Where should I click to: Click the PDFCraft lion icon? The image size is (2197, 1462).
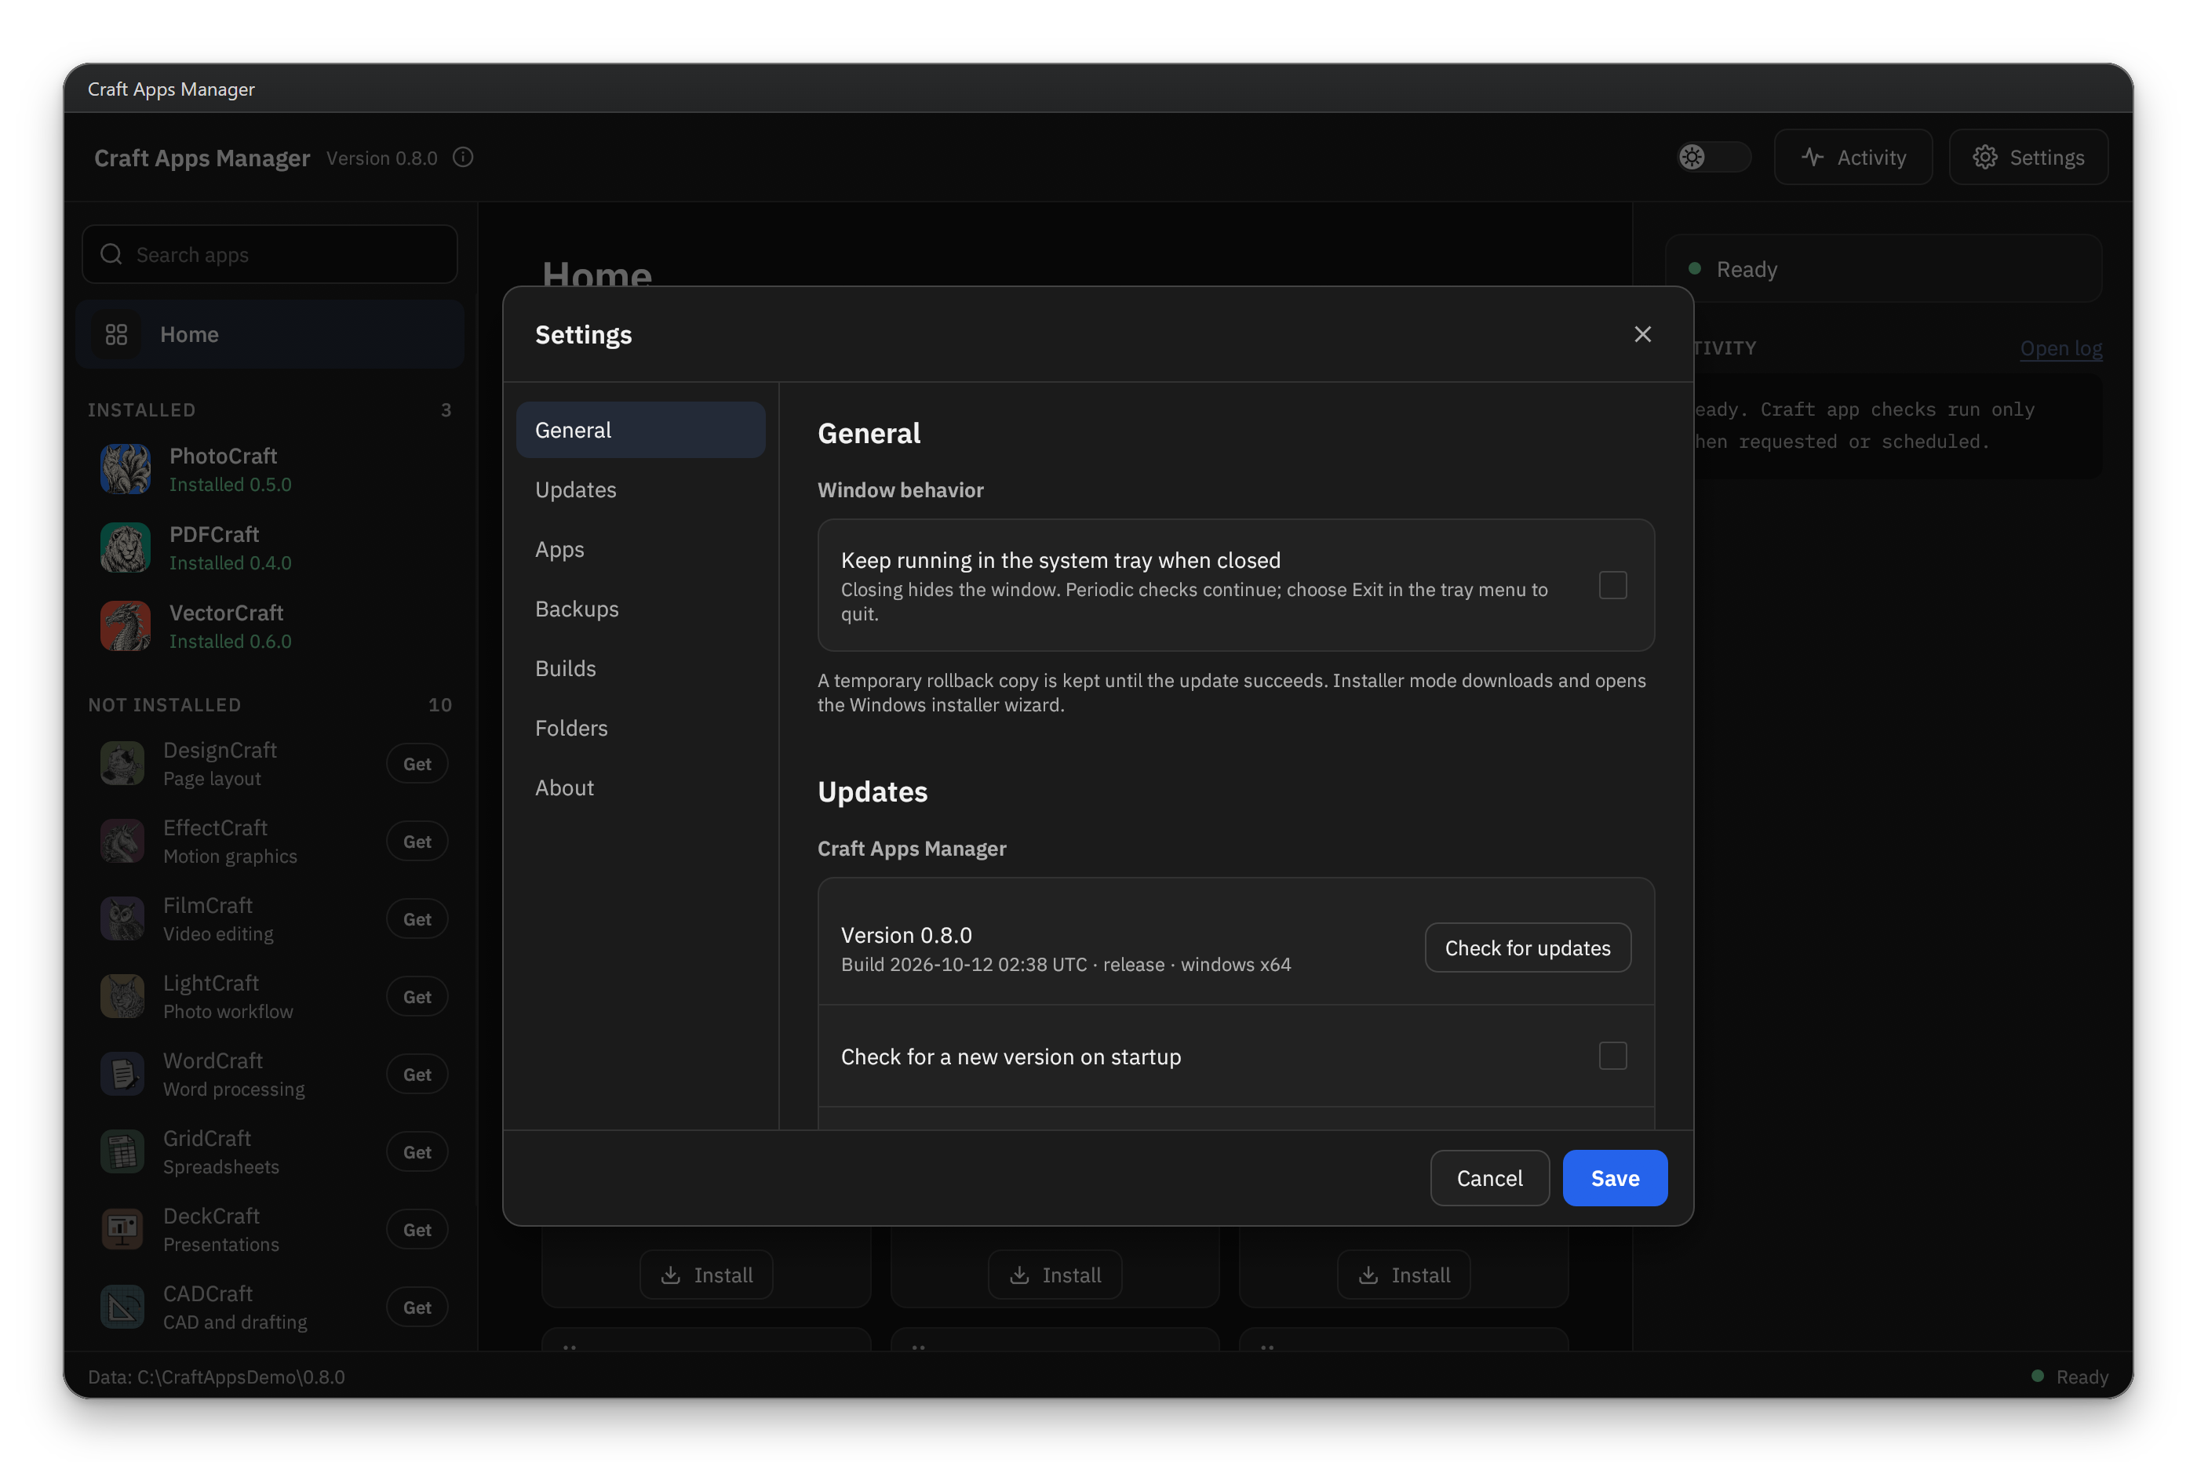[125, 547]
